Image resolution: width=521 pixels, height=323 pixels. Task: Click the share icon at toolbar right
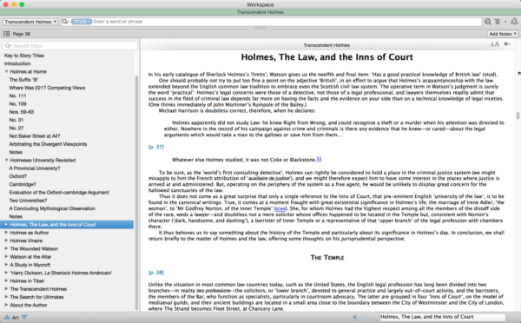tap(514, 21)
